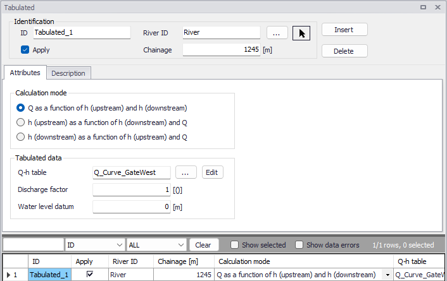Click the 1245 chainage cell in the table
Viewport: 447px width, 281px height.
(184, 275)
